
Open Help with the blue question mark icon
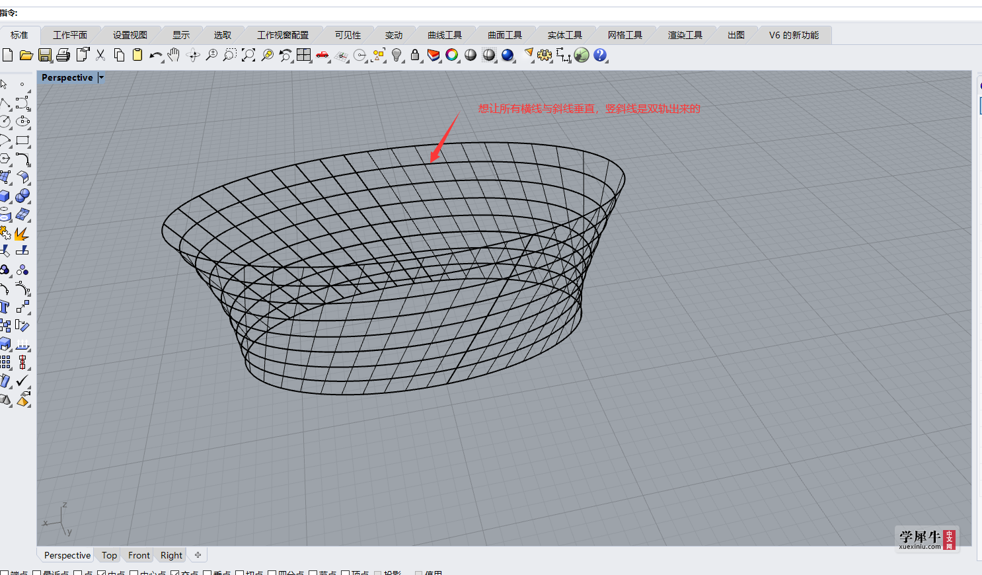[600, 55]
